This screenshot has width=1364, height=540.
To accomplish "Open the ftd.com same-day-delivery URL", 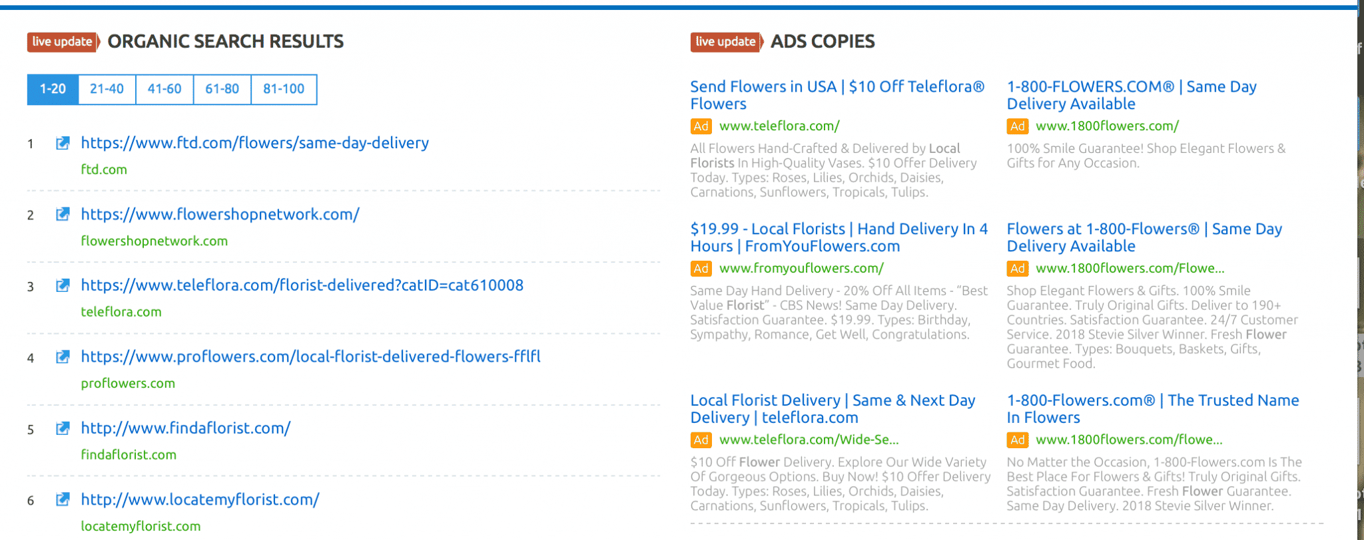I will point(255,143).
